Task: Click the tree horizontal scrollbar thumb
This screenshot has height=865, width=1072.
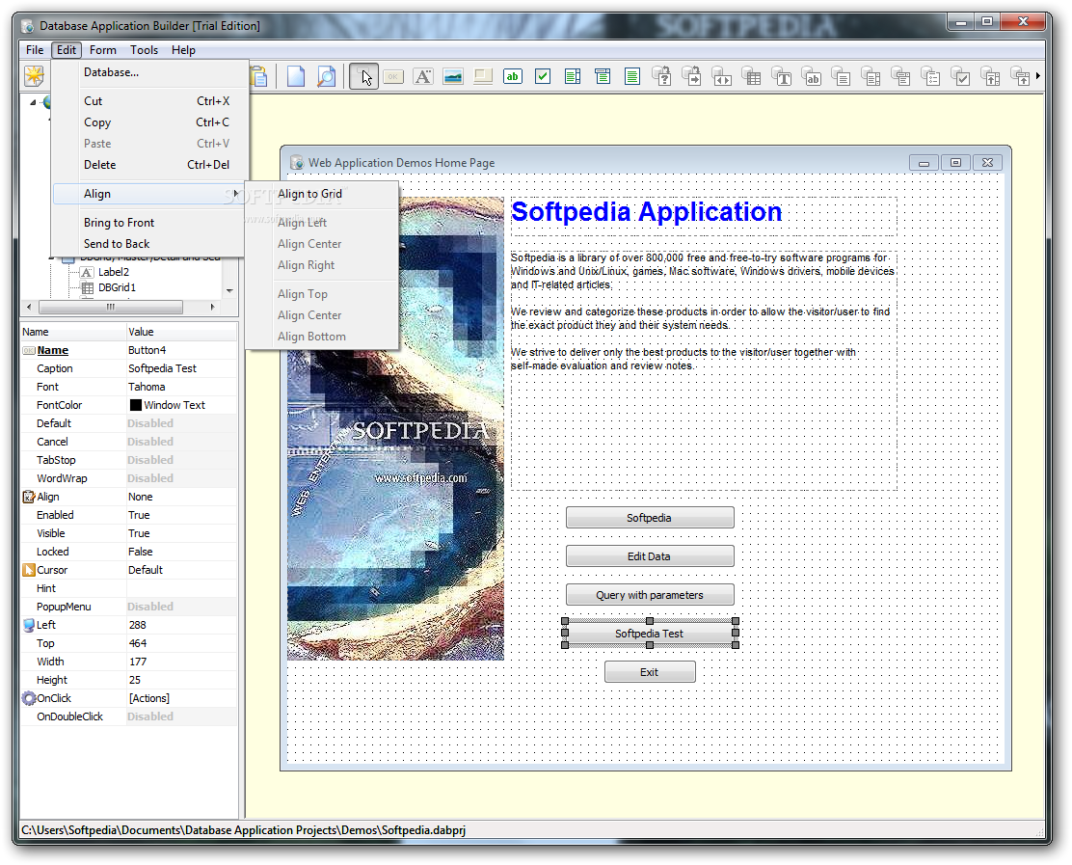Action: [110, 307]
